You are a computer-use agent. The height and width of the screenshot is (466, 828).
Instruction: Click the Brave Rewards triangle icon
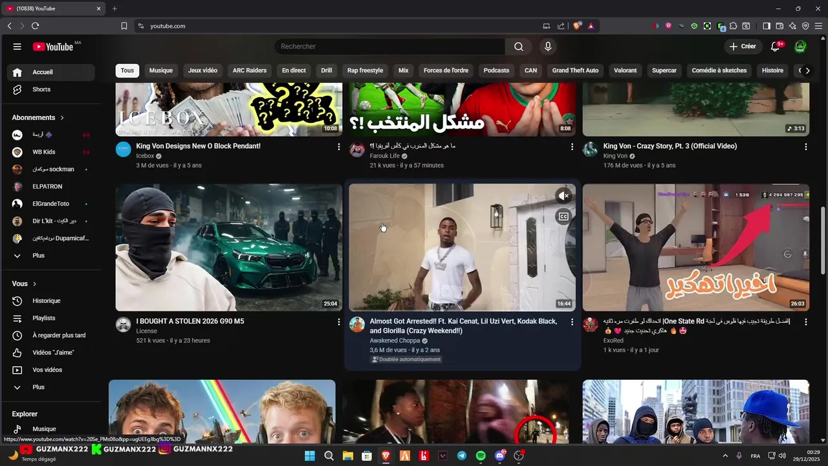tap(591, 26)
